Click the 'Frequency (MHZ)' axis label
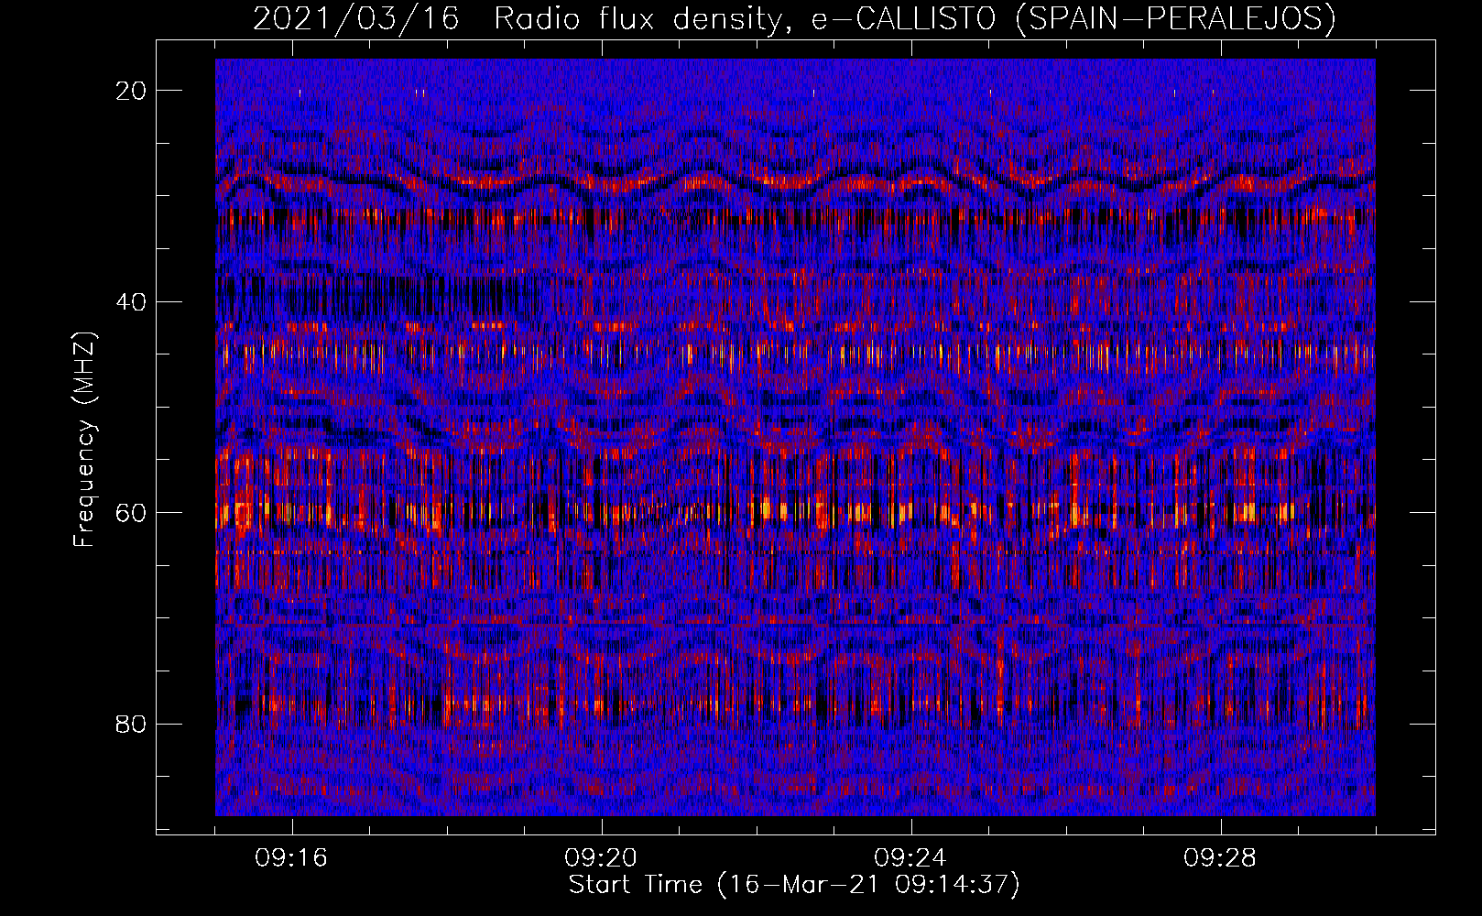This screenshot has width=1482, height=916. pos(84,440)
